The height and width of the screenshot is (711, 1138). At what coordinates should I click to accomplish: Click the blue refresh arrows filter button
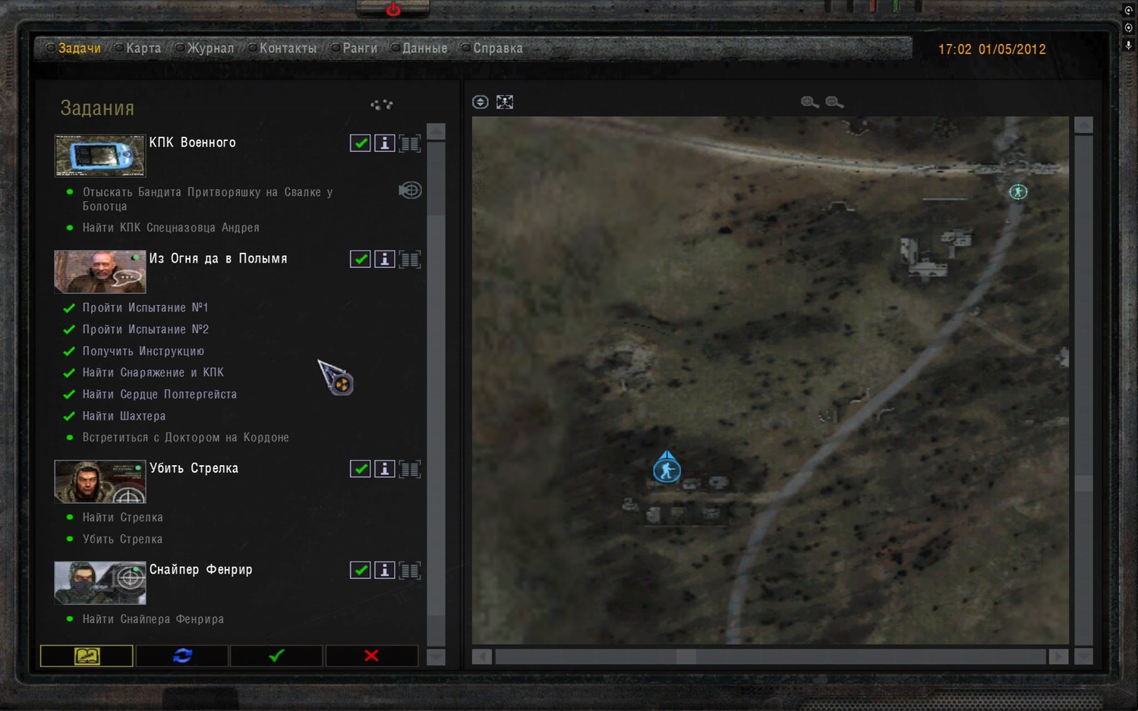click(x=182, y=656)
